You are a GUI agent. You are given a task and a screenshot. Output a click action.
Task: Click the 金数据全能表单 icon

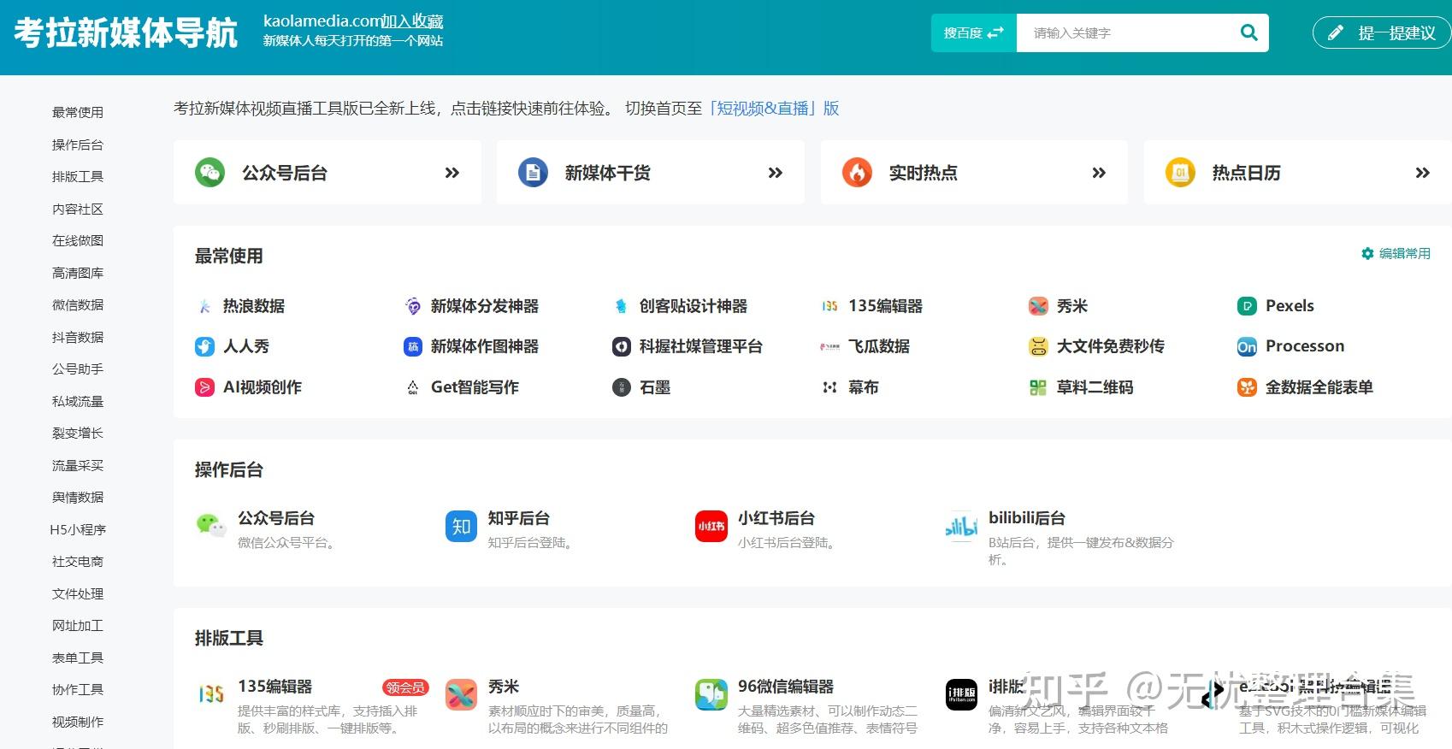click(1247, 387)
